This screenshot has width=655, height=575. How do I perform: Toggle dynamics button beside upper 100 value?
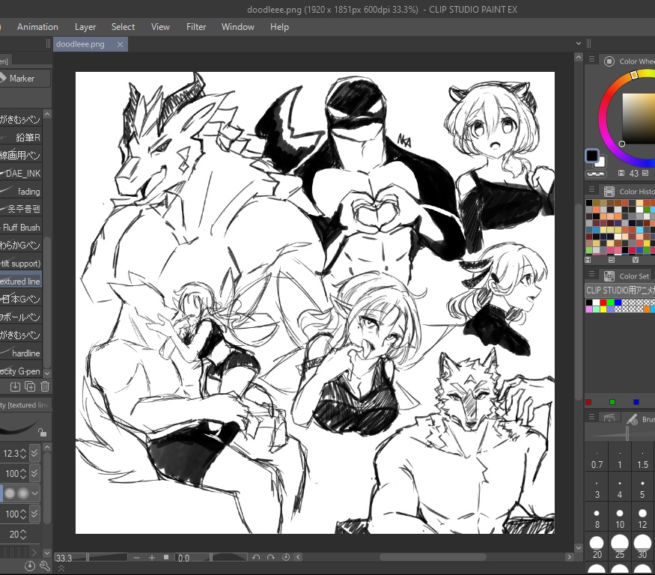tap(34, 473)
